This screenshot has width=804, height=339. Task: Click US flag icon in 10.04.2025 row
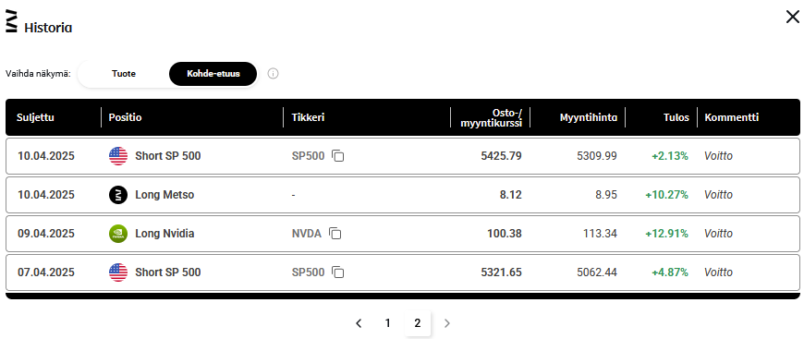(118, 156)
